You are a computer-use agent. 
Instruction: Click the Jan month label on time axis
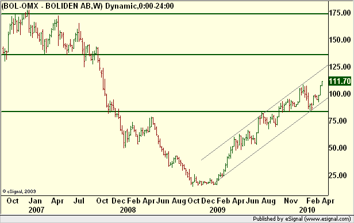(x=36, y=201)
